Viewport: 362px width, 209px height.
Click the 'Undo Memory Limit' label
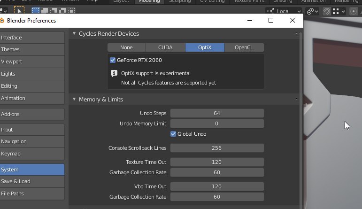pos(143,124)
